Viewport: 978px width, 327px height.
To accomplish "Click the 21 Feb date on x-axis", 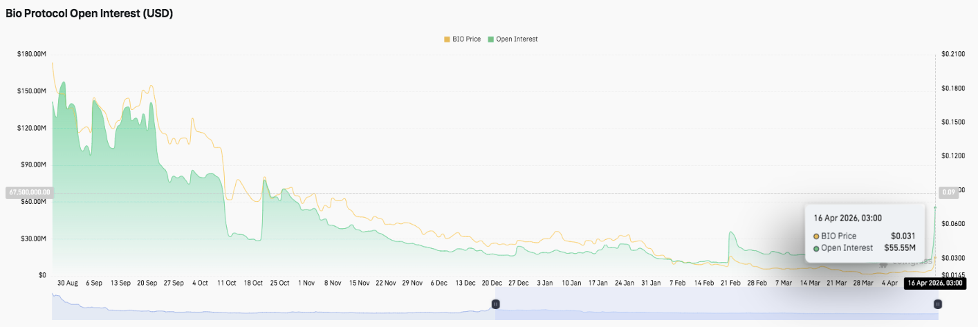I will tap(730, 283).
